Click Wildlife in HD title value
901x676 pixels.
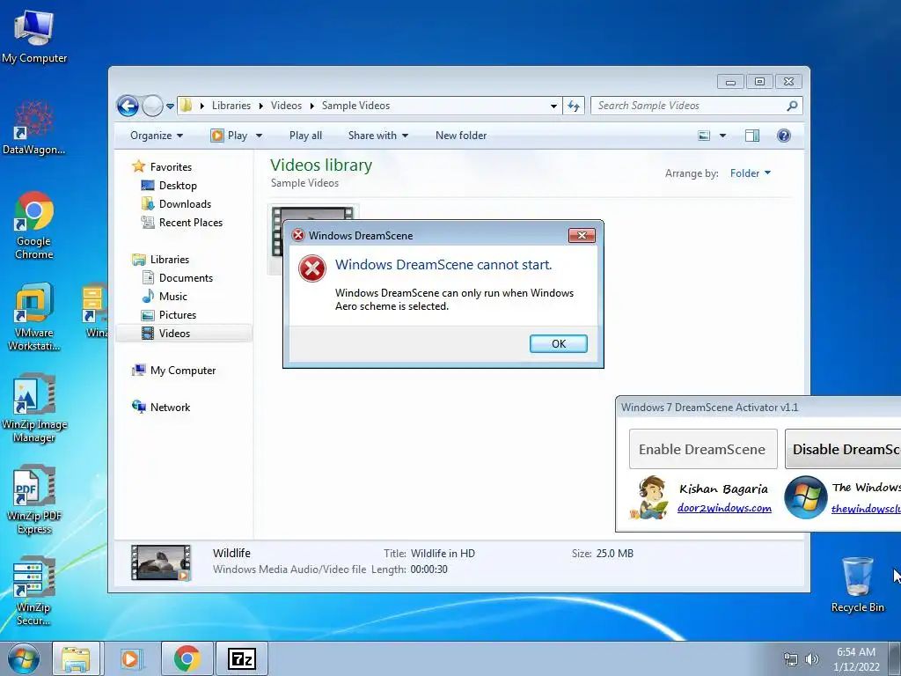[x=443, y=554]
